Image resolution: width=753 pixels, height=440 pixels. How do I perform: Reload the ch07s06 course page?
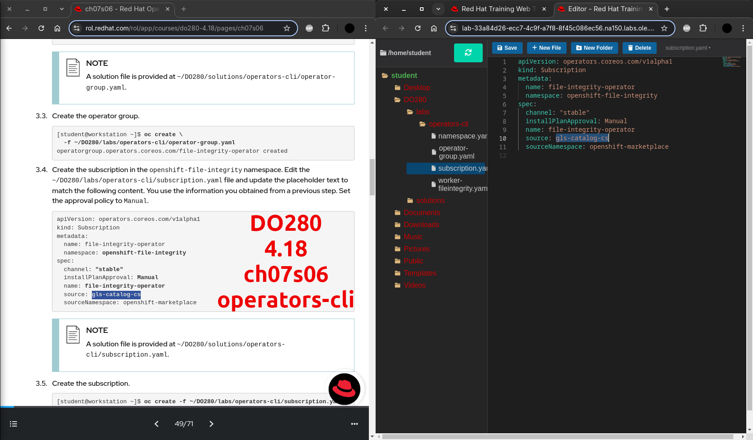tap(41, 28)
